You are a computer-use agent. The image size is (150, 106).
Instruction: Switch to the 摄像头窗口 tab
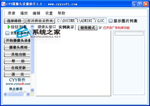pyautogui.click(x=47, y=27)
